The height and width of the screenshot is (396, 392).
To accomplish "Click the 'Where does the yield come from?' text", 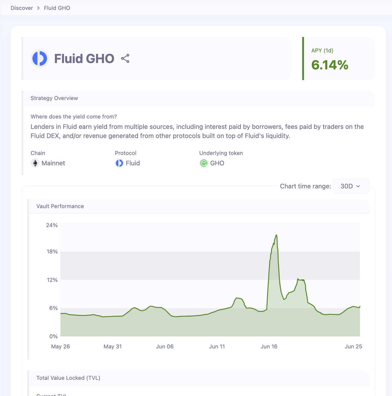I will pyautogui.click(x=74, y=116).
